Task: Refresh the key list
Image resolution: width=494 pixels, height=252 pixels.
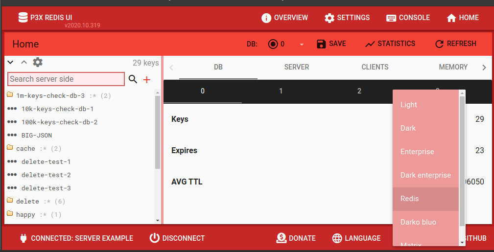Action: [455, 44]
